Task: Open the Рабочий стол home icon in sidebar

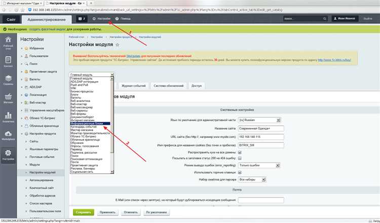Action: (8, 43)
